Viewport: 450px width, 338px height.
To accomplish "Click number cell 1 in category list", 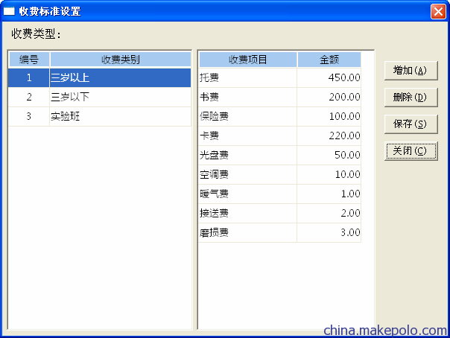I will tap(29, 77).
